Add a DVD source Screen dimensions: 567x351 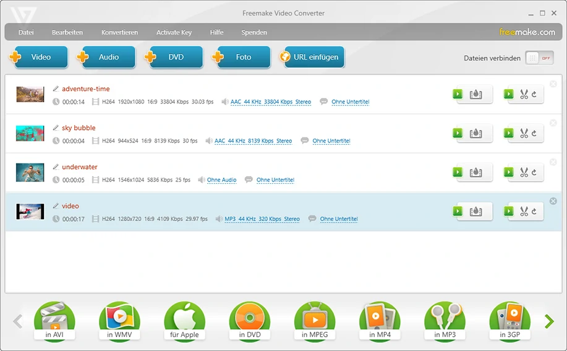174,57
